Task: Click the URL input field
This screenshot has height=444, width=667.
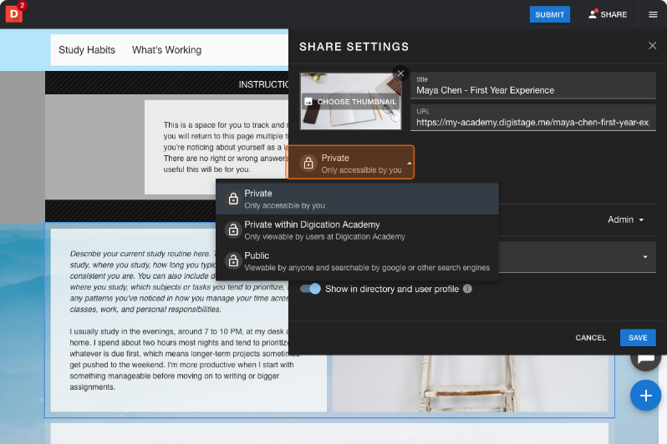Action: pyautogui.click(x=533, y=118)
